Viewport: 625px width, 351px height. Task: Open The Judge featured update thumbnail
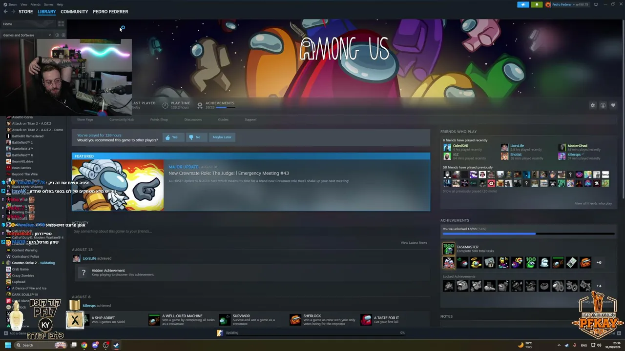click(x=118, y=185)
